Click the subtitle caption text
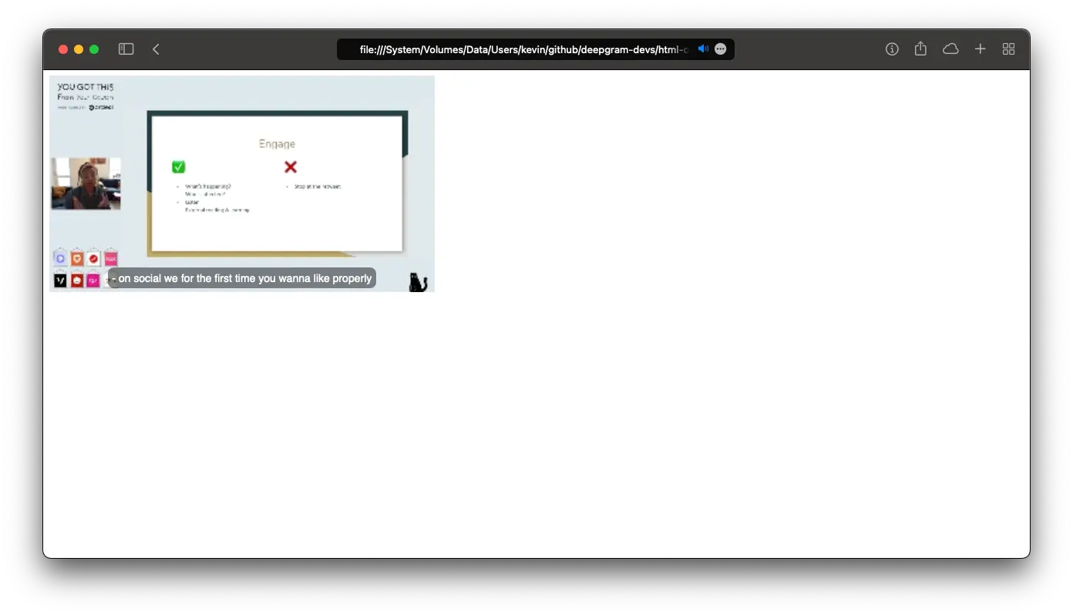The image size is (1073, 615). click(x=241, y=277)
